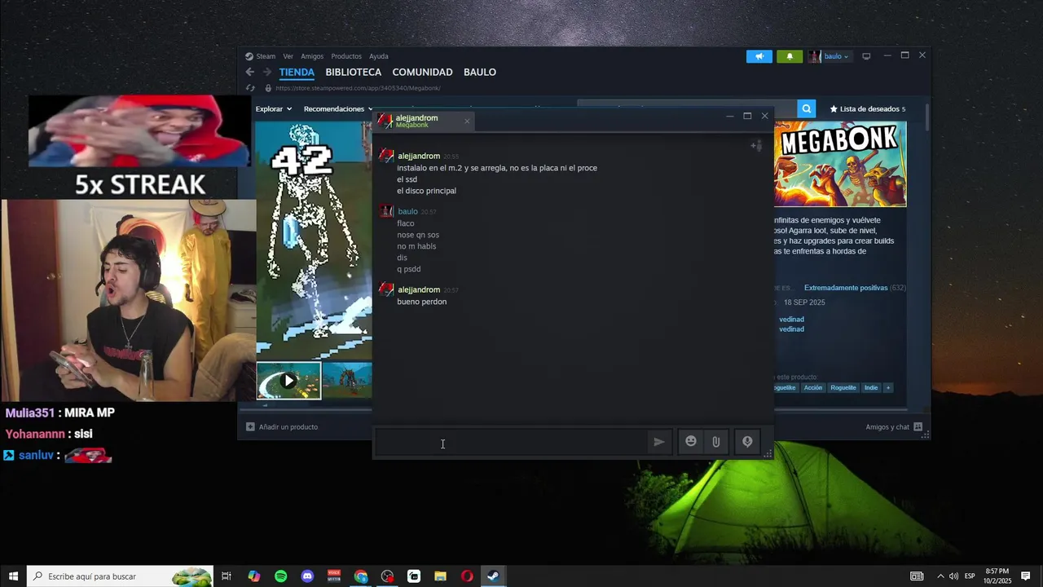Open volume control in system tray
Viewport: 1043px width, 587px height.
tap(953, 576)
